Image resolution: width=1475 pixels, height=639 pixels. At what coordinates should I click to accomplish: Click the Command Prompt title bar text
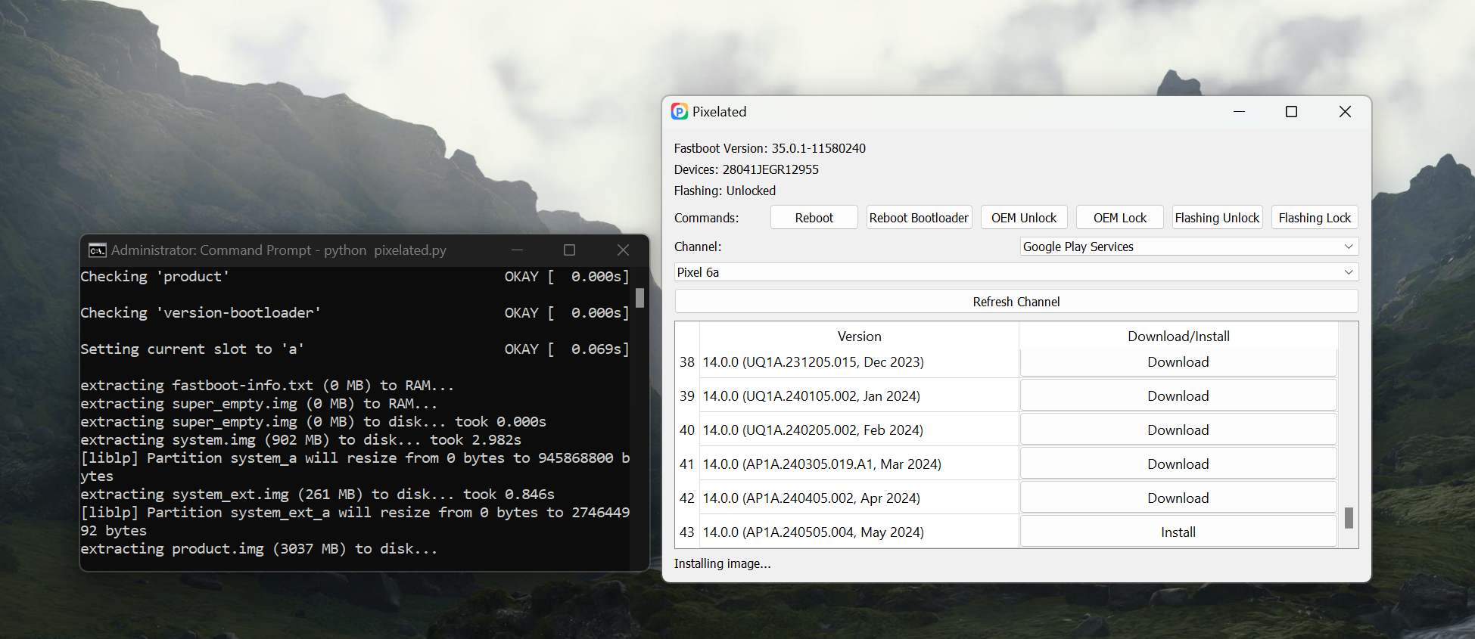pos(279,250)
